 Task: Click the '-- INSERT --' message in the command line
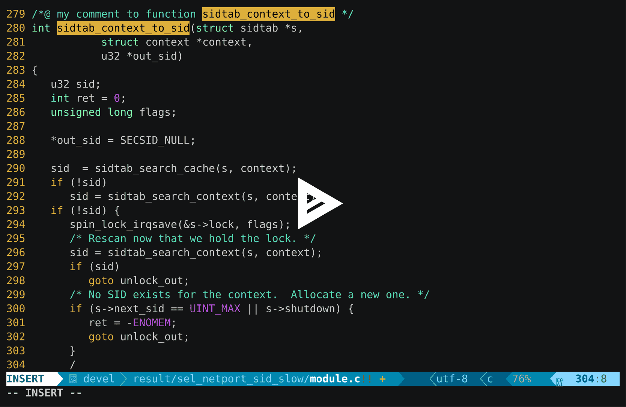click(44, 393)
